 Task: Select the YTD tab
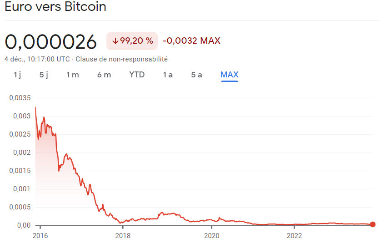(x=137, y=75)
